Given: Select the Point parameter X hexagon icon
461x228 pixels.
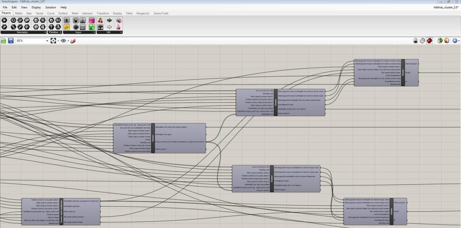Looking at the screenshot, I should [4, 20].
